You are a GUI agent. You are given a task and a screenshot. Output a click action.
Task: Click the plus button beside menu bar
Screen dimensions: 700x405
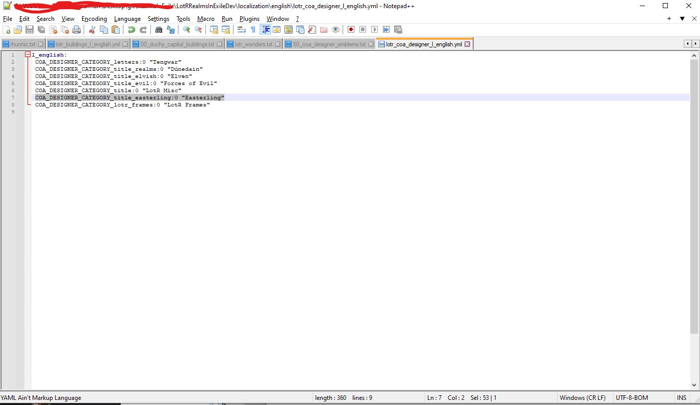[x=669, y=19]
